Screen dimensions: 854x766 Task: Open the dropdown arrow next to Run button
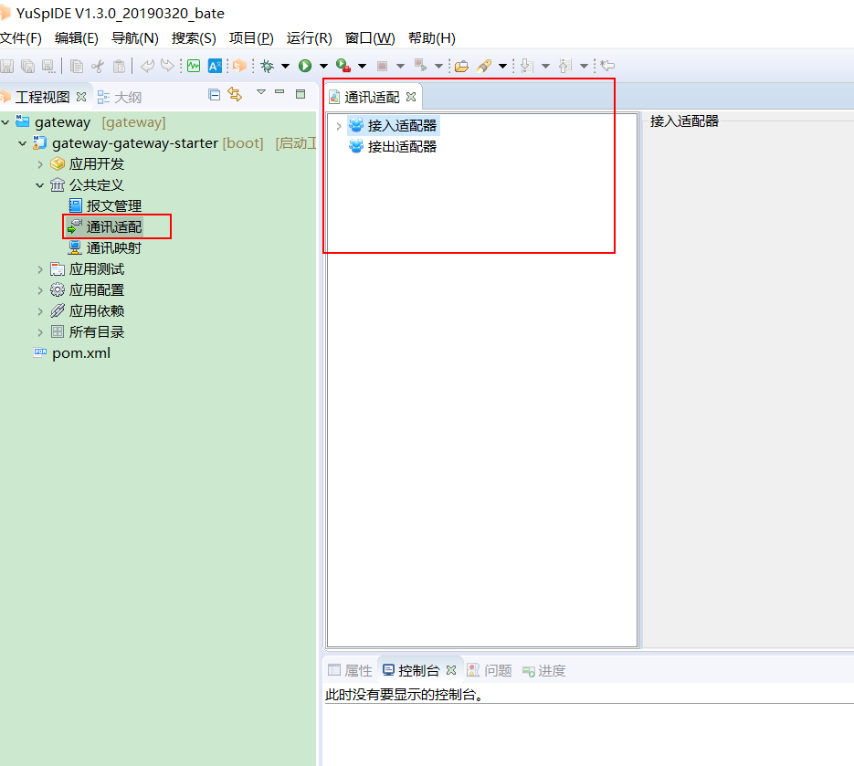[323, 66]
